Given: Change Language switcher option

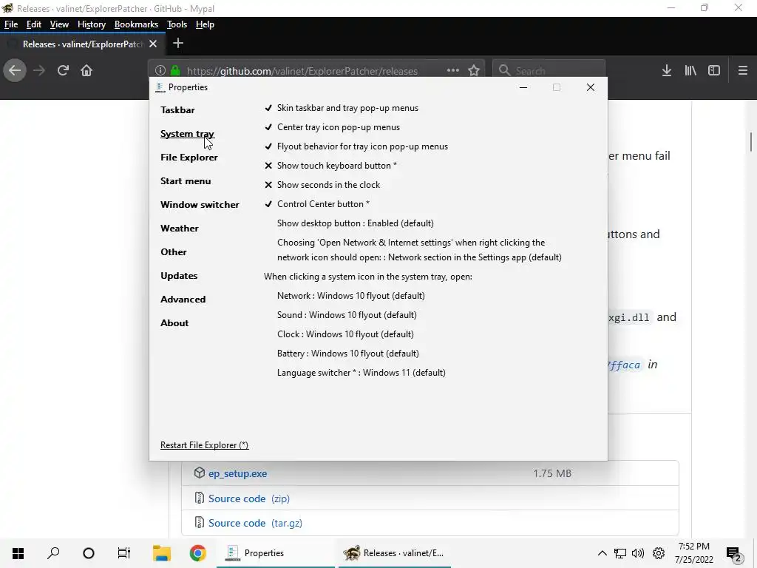Looking at the screenshot, I should pos(361,373).
